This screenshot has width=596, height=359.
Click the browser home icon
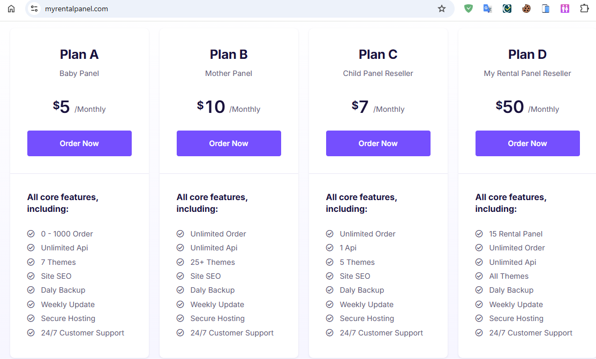[x=11, y=9]
